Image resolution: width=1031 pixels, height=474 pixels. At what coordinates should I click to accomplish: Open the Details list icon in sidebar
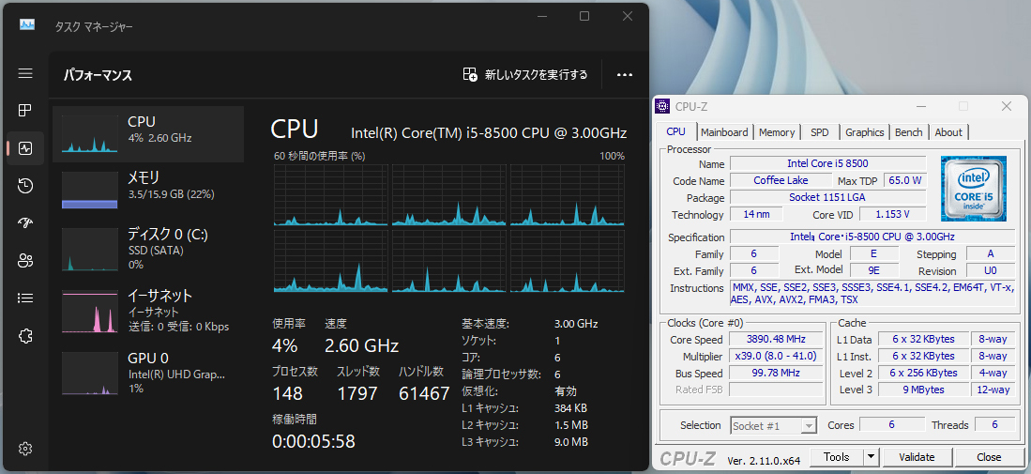25,298
